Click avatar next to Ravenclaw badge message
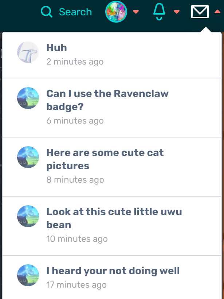 click(x=28, y=98)
